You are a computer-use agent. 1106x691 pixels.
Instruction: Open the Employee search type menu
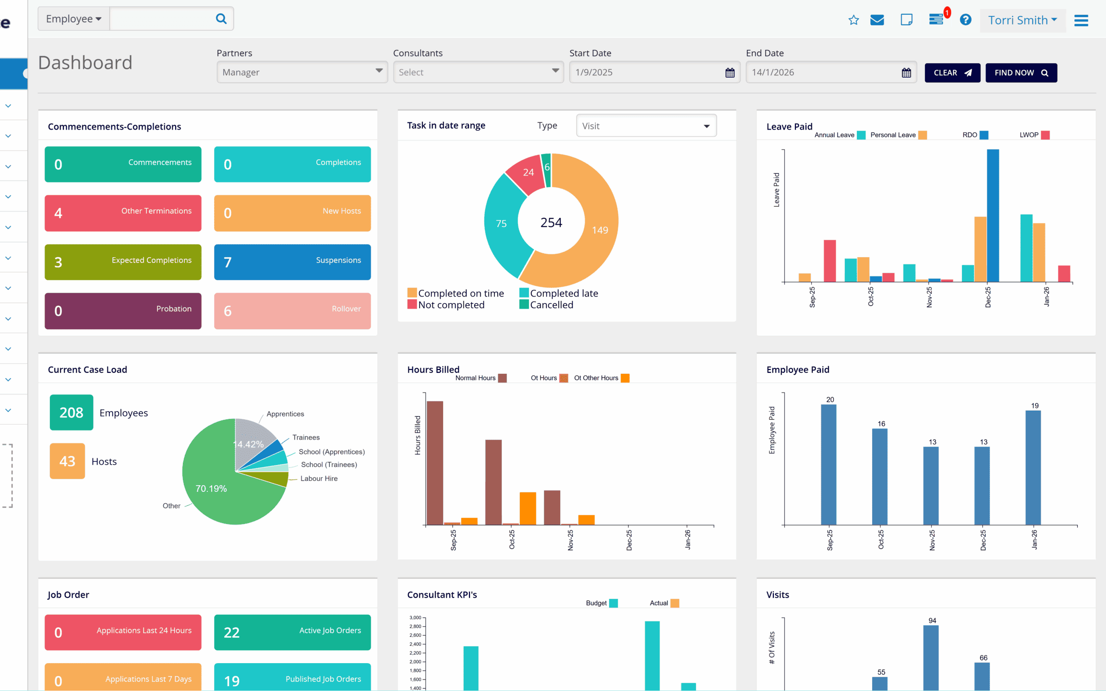pyautogui.click(x=73, y=19)
